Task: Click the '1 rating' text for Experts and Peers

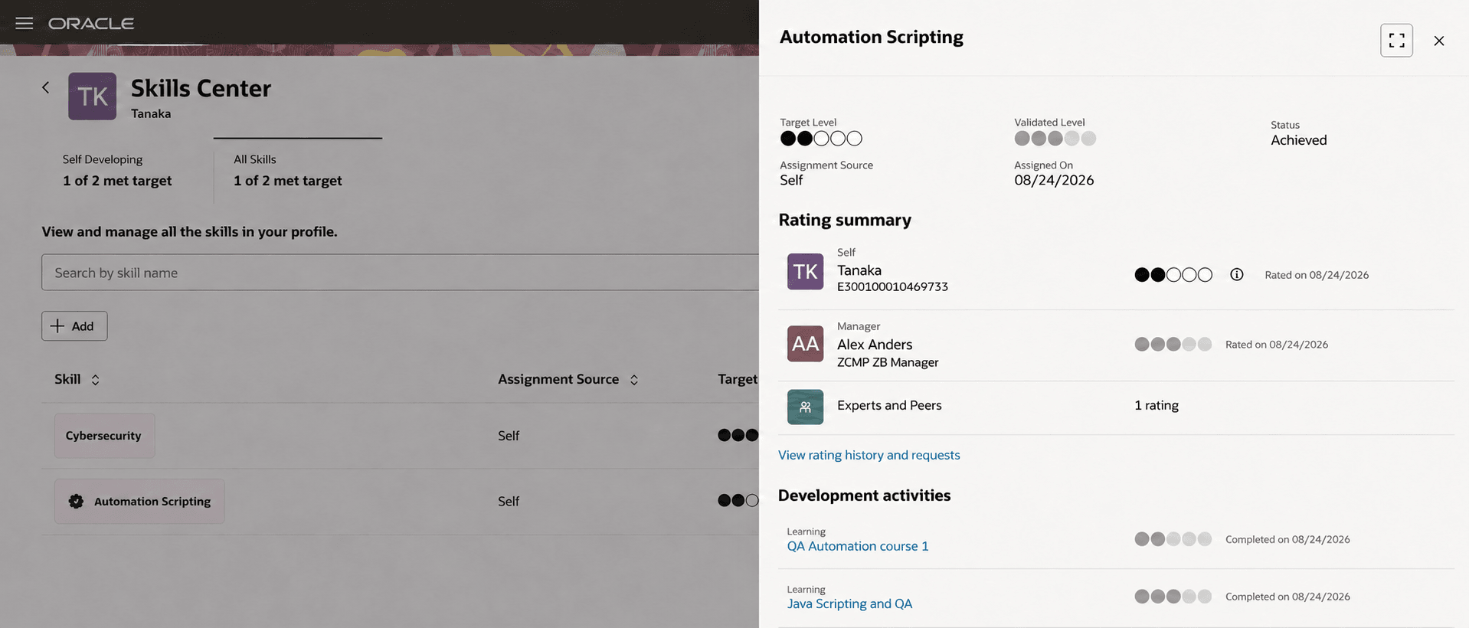Action: point(1157,405)
